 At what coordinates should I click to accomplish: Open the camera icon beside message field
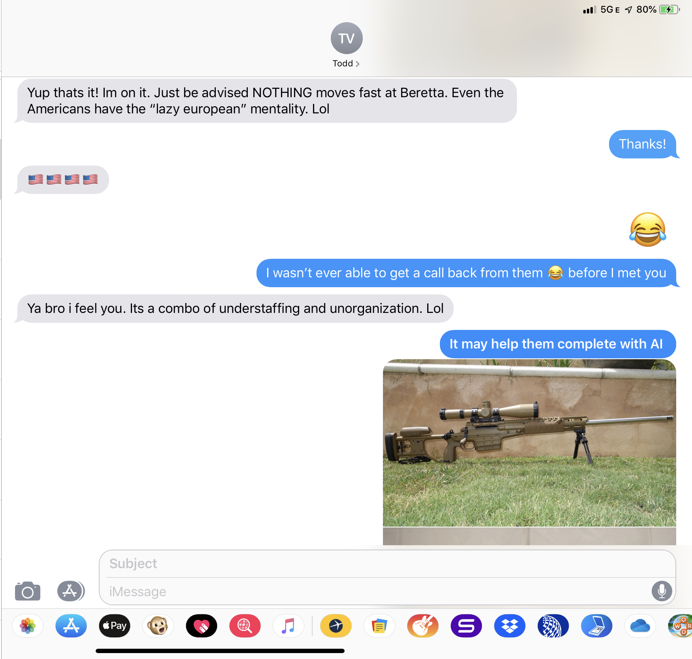[x=28, y=591]
